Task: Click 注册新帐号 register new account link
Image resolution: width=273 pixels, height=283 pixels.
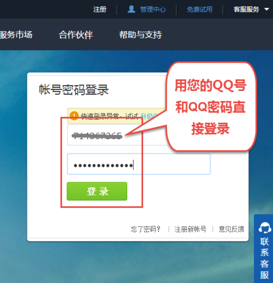Action: click(x=191, y=229)
